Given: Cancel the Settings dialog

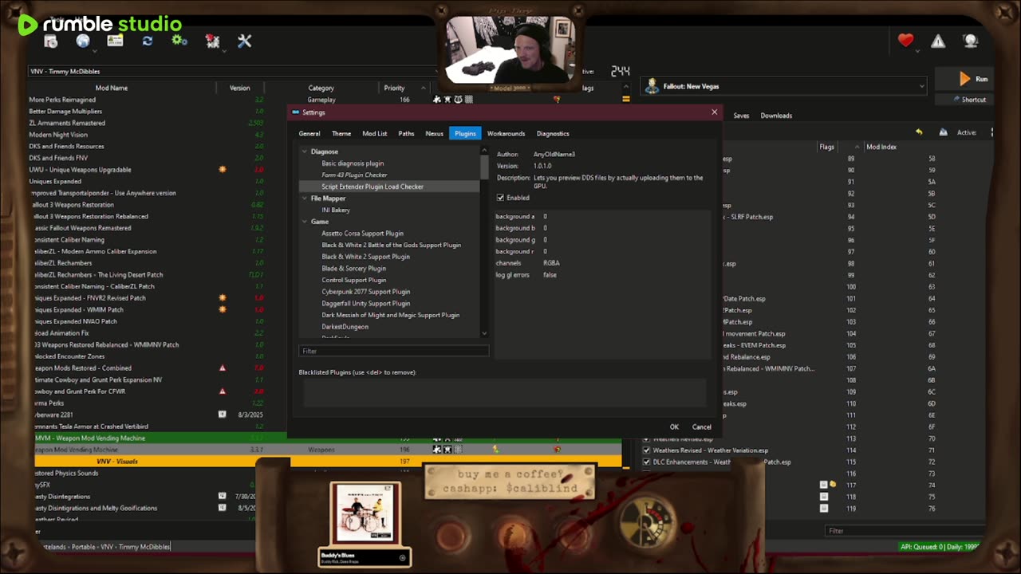Looking at the screenshot, I should tap(701, 427).
